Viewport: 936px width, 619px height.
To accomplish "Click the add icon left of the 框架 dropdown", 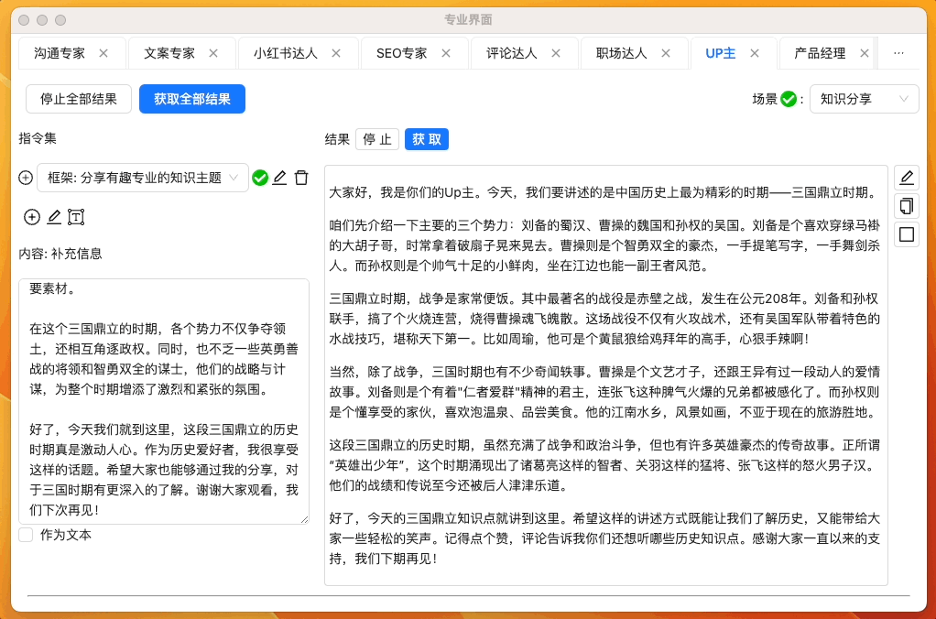I will pos(26,178).
